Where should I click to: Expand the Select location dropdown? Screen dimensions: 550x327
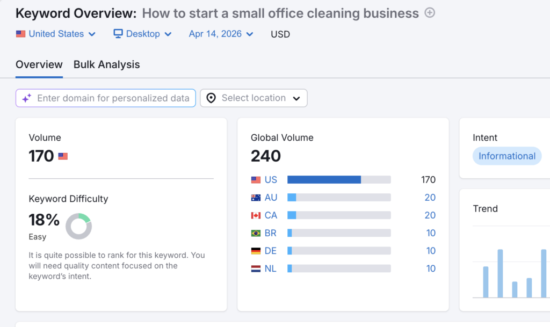(x=253, y=98)
